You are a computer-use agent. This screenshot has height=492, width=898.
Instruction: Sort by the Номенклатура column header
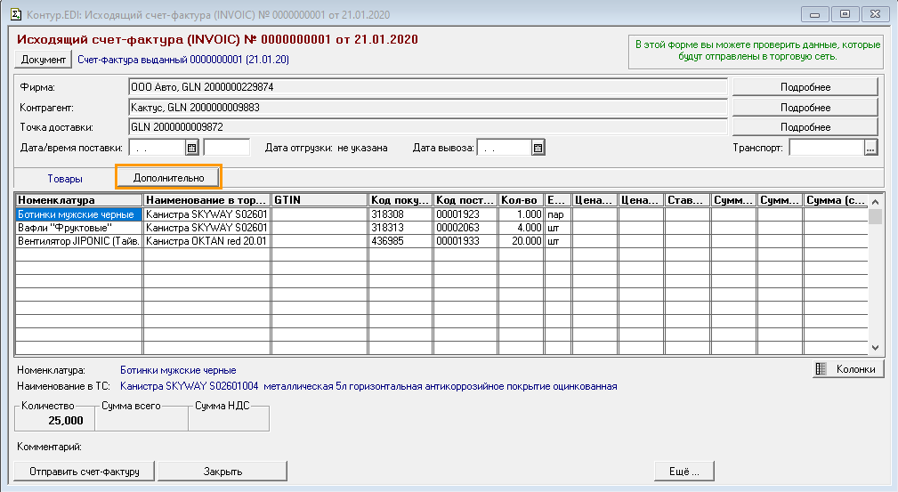(78, 200)
